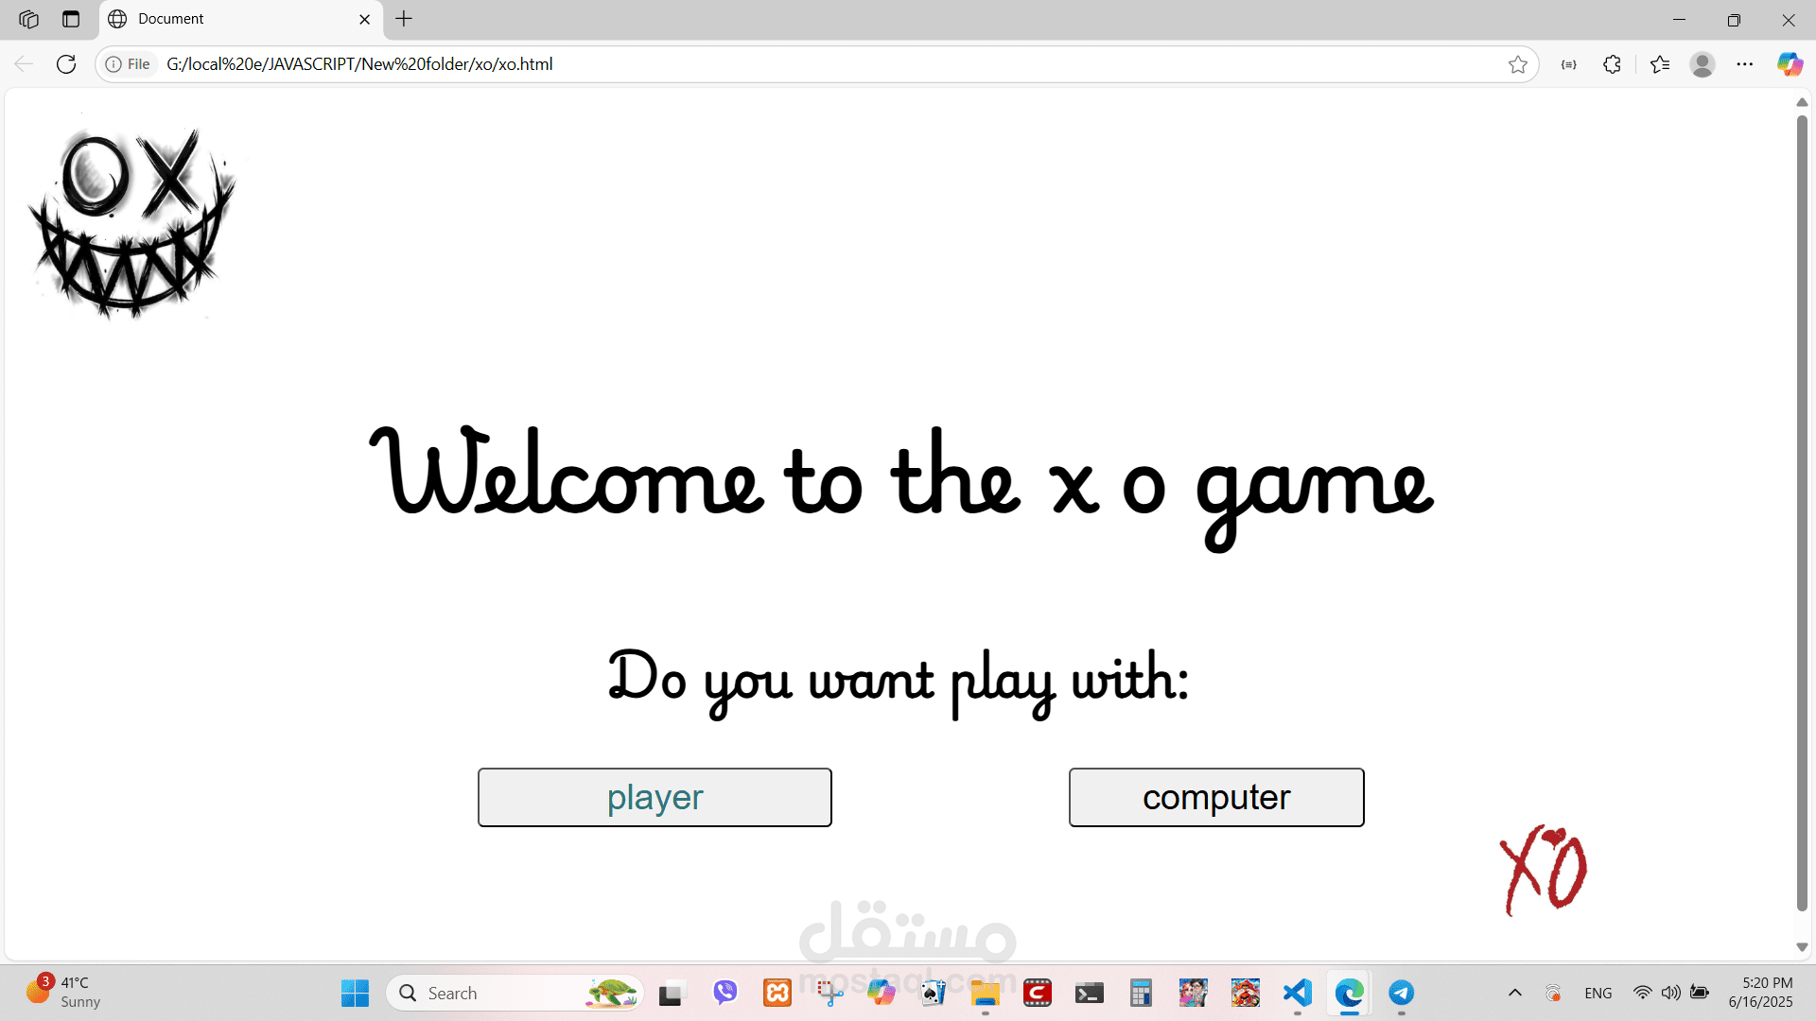1816x1021 pixels.
Task: Open the tab actions menu icon
Action: tap(71, 19)
